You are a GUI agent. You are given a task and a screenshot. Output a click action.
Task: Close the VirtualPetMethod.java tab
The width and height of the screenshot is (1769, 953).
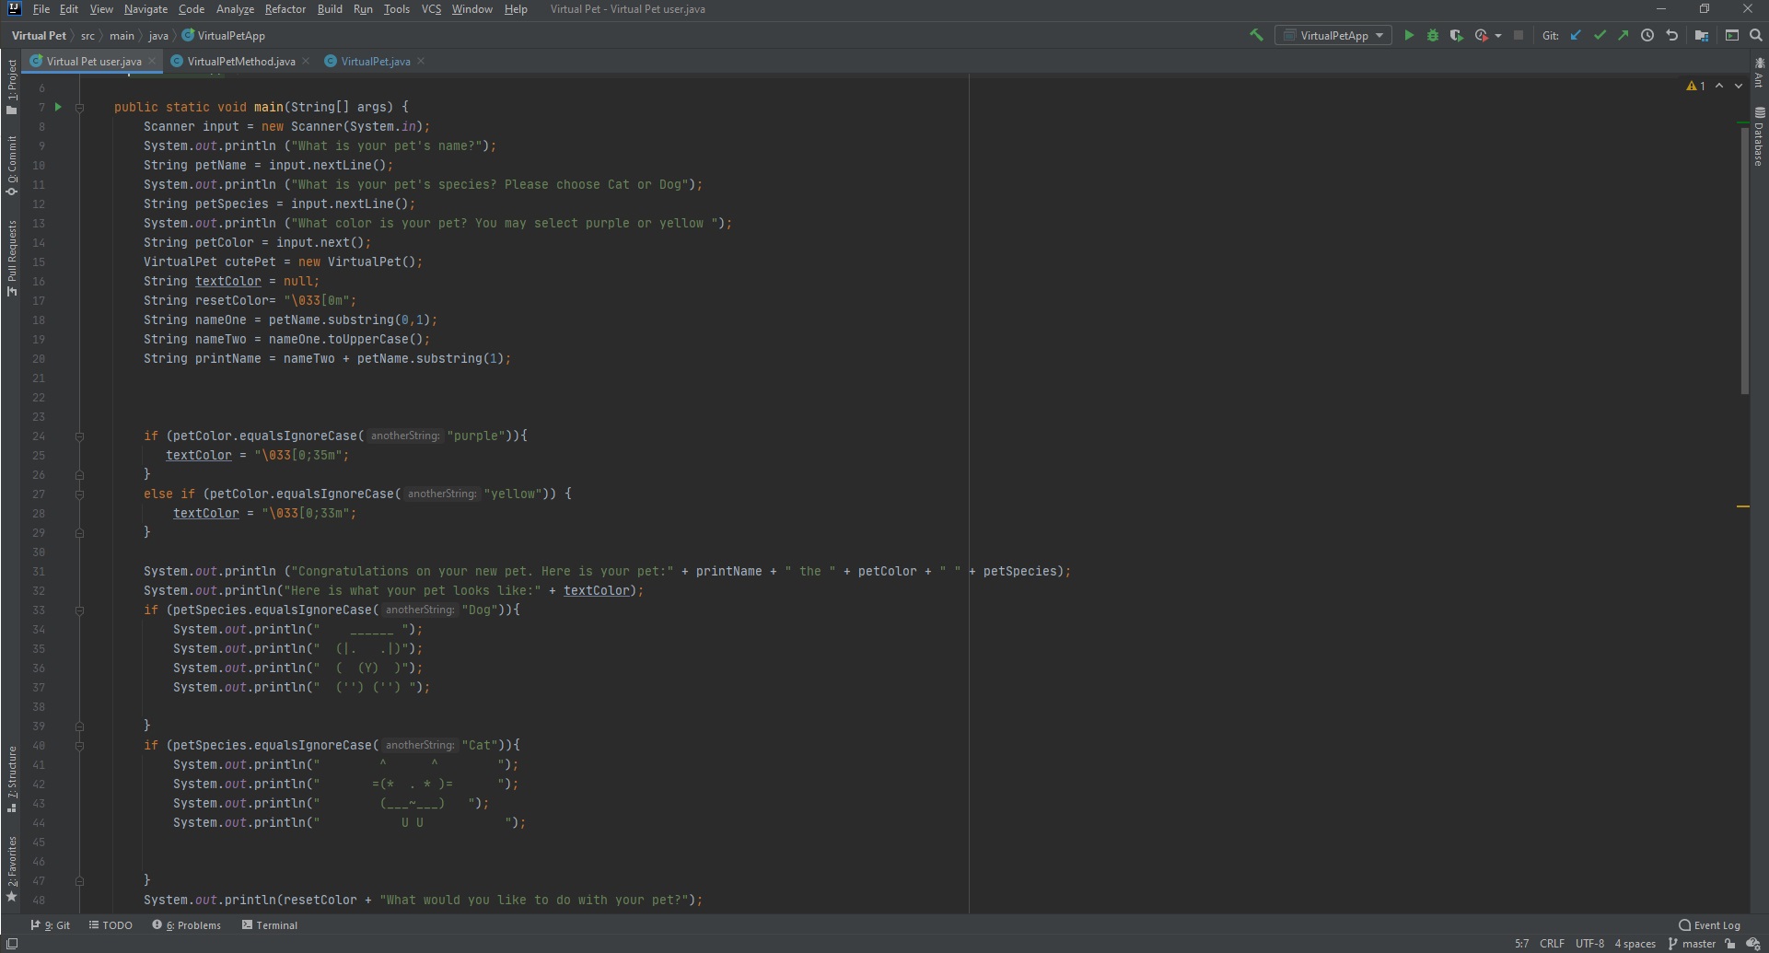[x=307, y=61]
